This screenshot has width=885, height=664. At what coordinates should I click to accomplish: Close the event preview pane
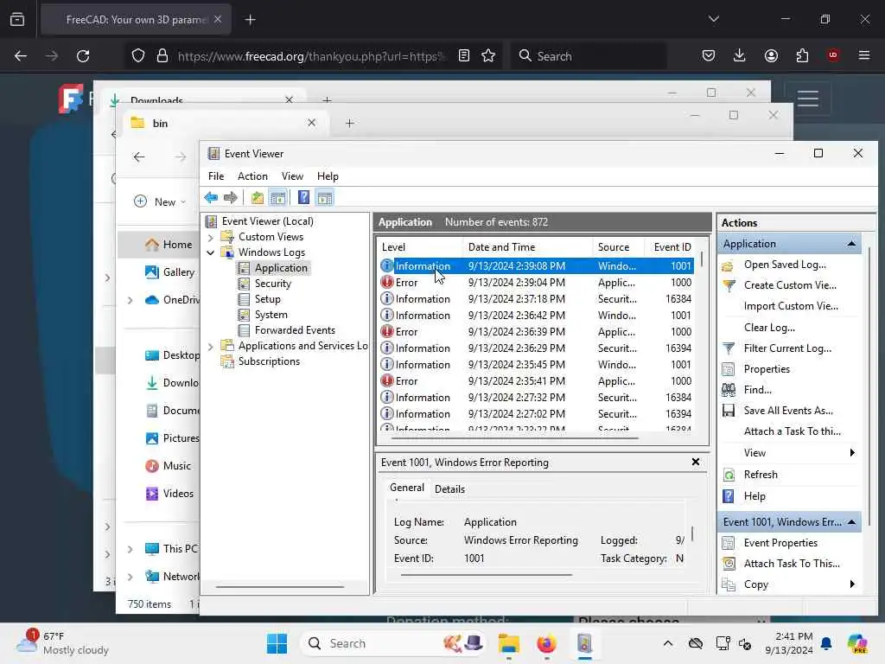[x=696, y=462]
